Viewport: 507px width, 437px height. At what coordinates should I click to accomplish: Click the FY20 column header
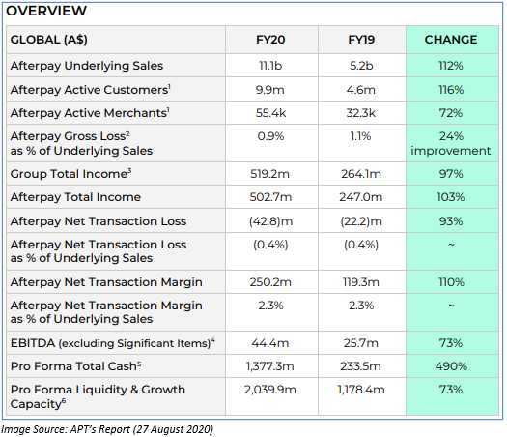270,40
